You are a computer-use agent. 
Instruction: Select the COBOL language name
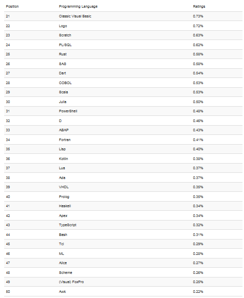(x=65, y=83)
